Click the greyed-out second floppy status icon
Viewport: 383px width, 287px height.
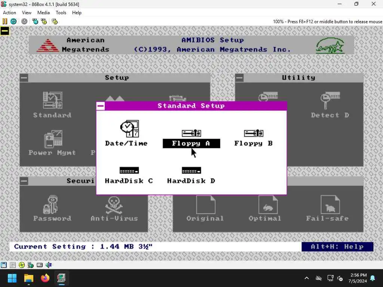tap(13, 265)
